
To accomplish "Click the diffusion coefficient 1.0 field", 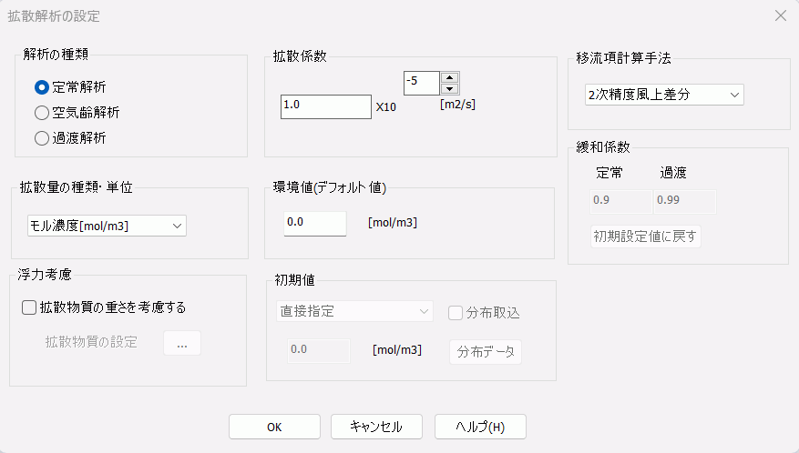I will (x=325, y=106).
